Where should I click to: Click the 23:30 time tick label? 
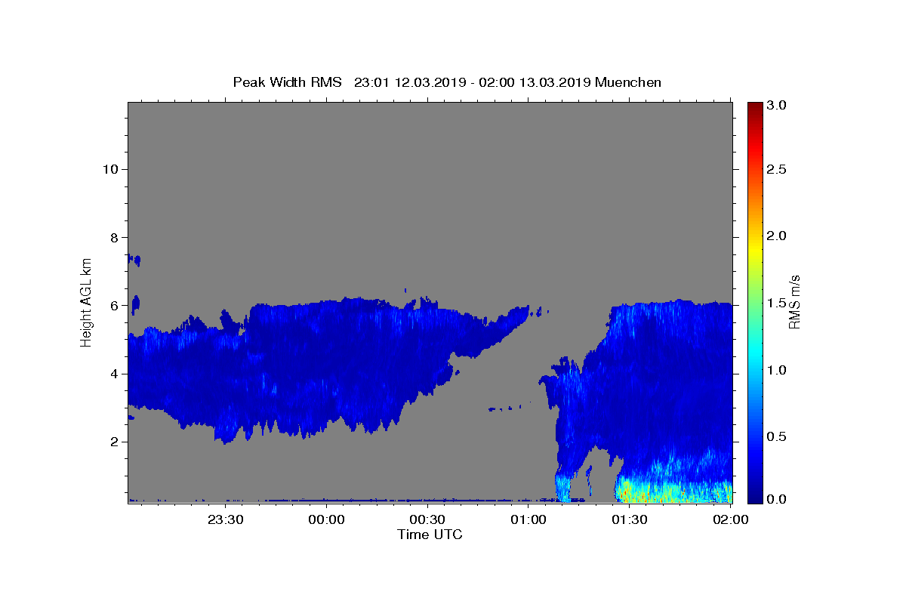[226, 519]
